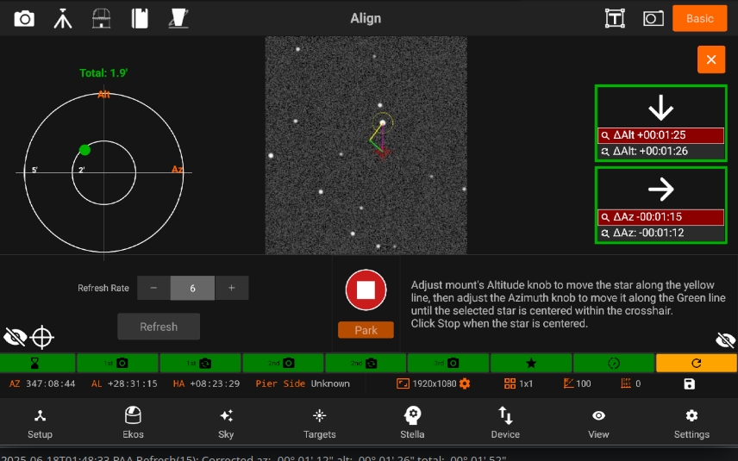The image size is (738, 461).
Task: Select the hourglass wait step
Action: click(37, 363)
